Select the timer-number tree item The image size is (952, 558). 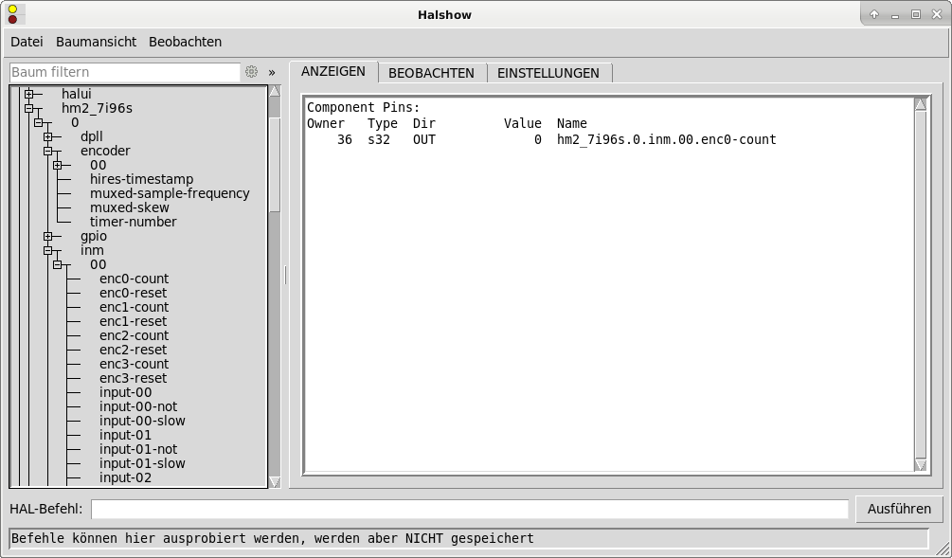pos(133,222)
